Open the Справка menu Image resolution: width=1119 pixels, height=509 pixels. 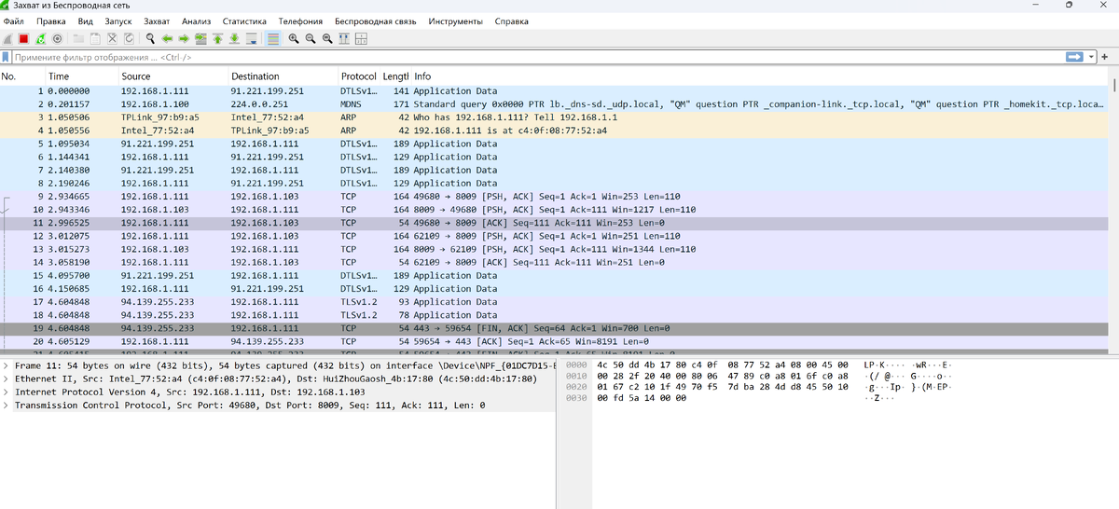click(511, 21)
